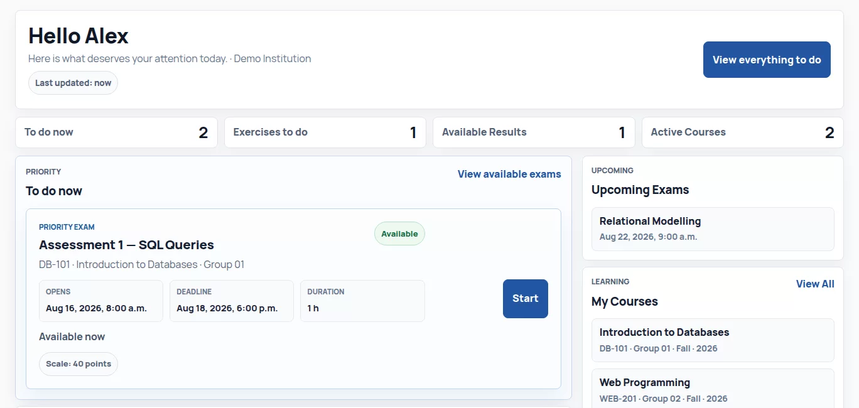The height and width of the screenshot is (408, 859).
Task: Click the opens date Aug 16, 2026, 8:00 a.m.
Action: click(96, 308)
